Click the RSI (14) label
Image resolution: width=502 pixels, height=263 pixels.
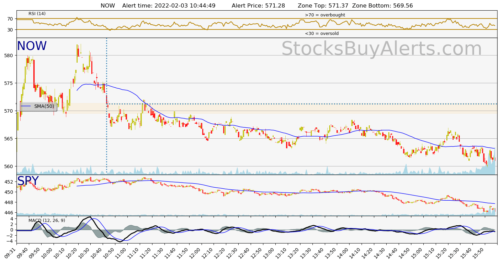(x=37, y=14)
